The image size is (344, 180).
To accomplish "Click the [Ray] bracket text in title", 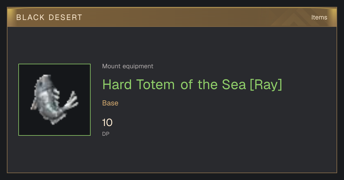I will pyautogui.click(x=266, y=85).
